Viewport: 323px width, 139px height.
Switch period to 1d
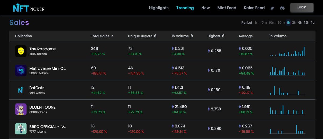coord(313,23)
